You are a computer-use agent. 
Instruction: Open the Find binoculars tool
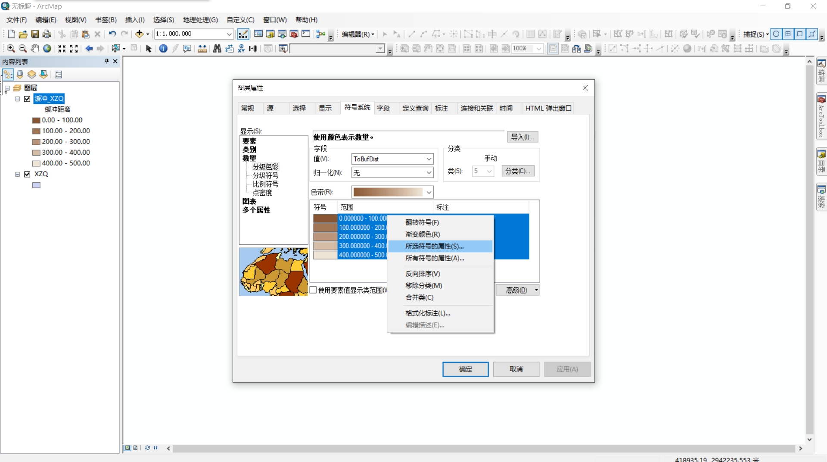[217, 49]
